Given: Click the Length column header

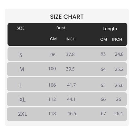Looking at the screenshot, I should [x=110, y=29].
